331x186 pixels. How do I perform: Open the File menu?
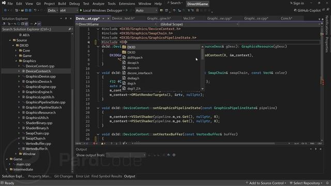10,4
